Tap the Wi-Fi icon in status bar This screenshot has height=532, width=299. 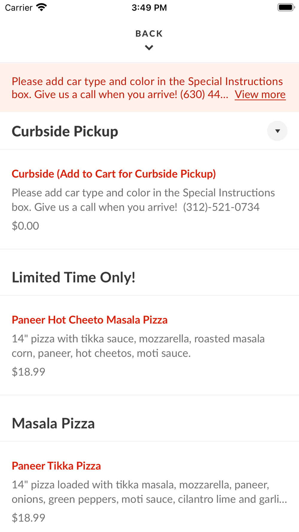point(42,7)
